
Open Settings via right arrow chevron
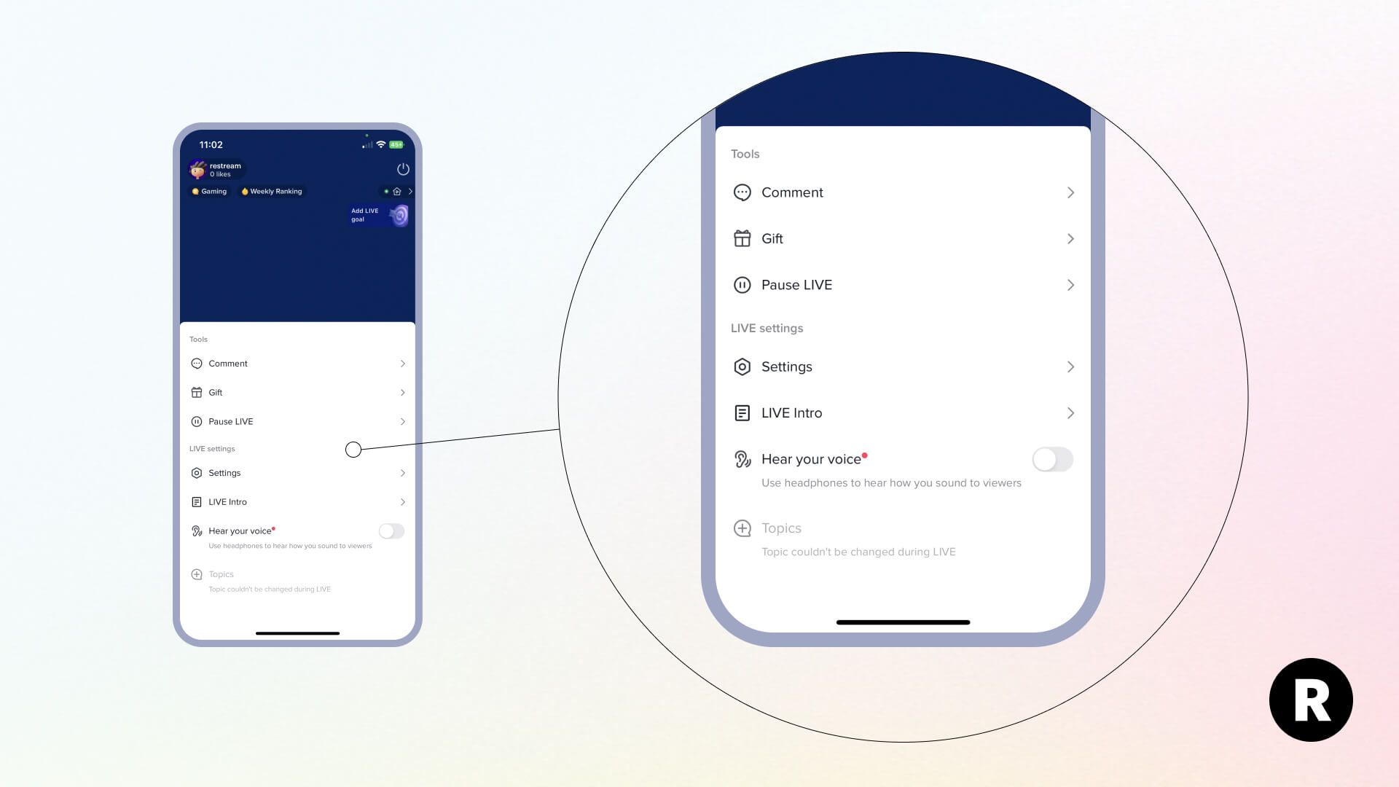click(x=1070, y=366)
